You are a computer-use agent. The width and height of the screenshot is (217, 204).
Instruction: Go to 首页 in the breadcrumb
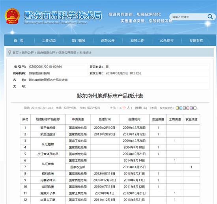pos(15,52)
